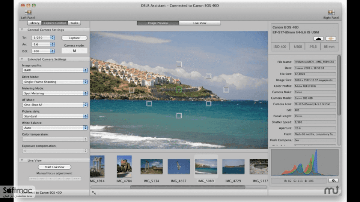Collapse the General Camera Settings section
360x202 pixels.
tap(22, 30)
